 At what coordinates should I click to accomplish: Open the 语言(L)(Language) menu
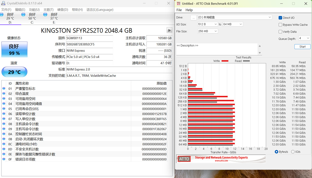pos(100,9)
